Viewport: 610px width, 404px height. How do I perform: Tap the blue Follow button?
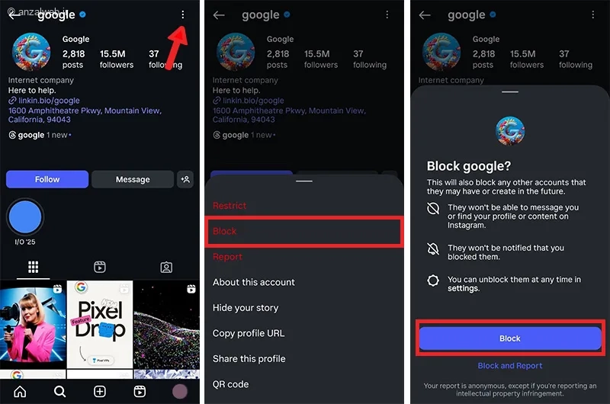click(x=47, y=179)
